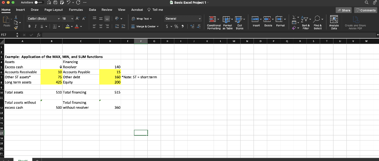Click the Comments button

(x=366, y=10)
